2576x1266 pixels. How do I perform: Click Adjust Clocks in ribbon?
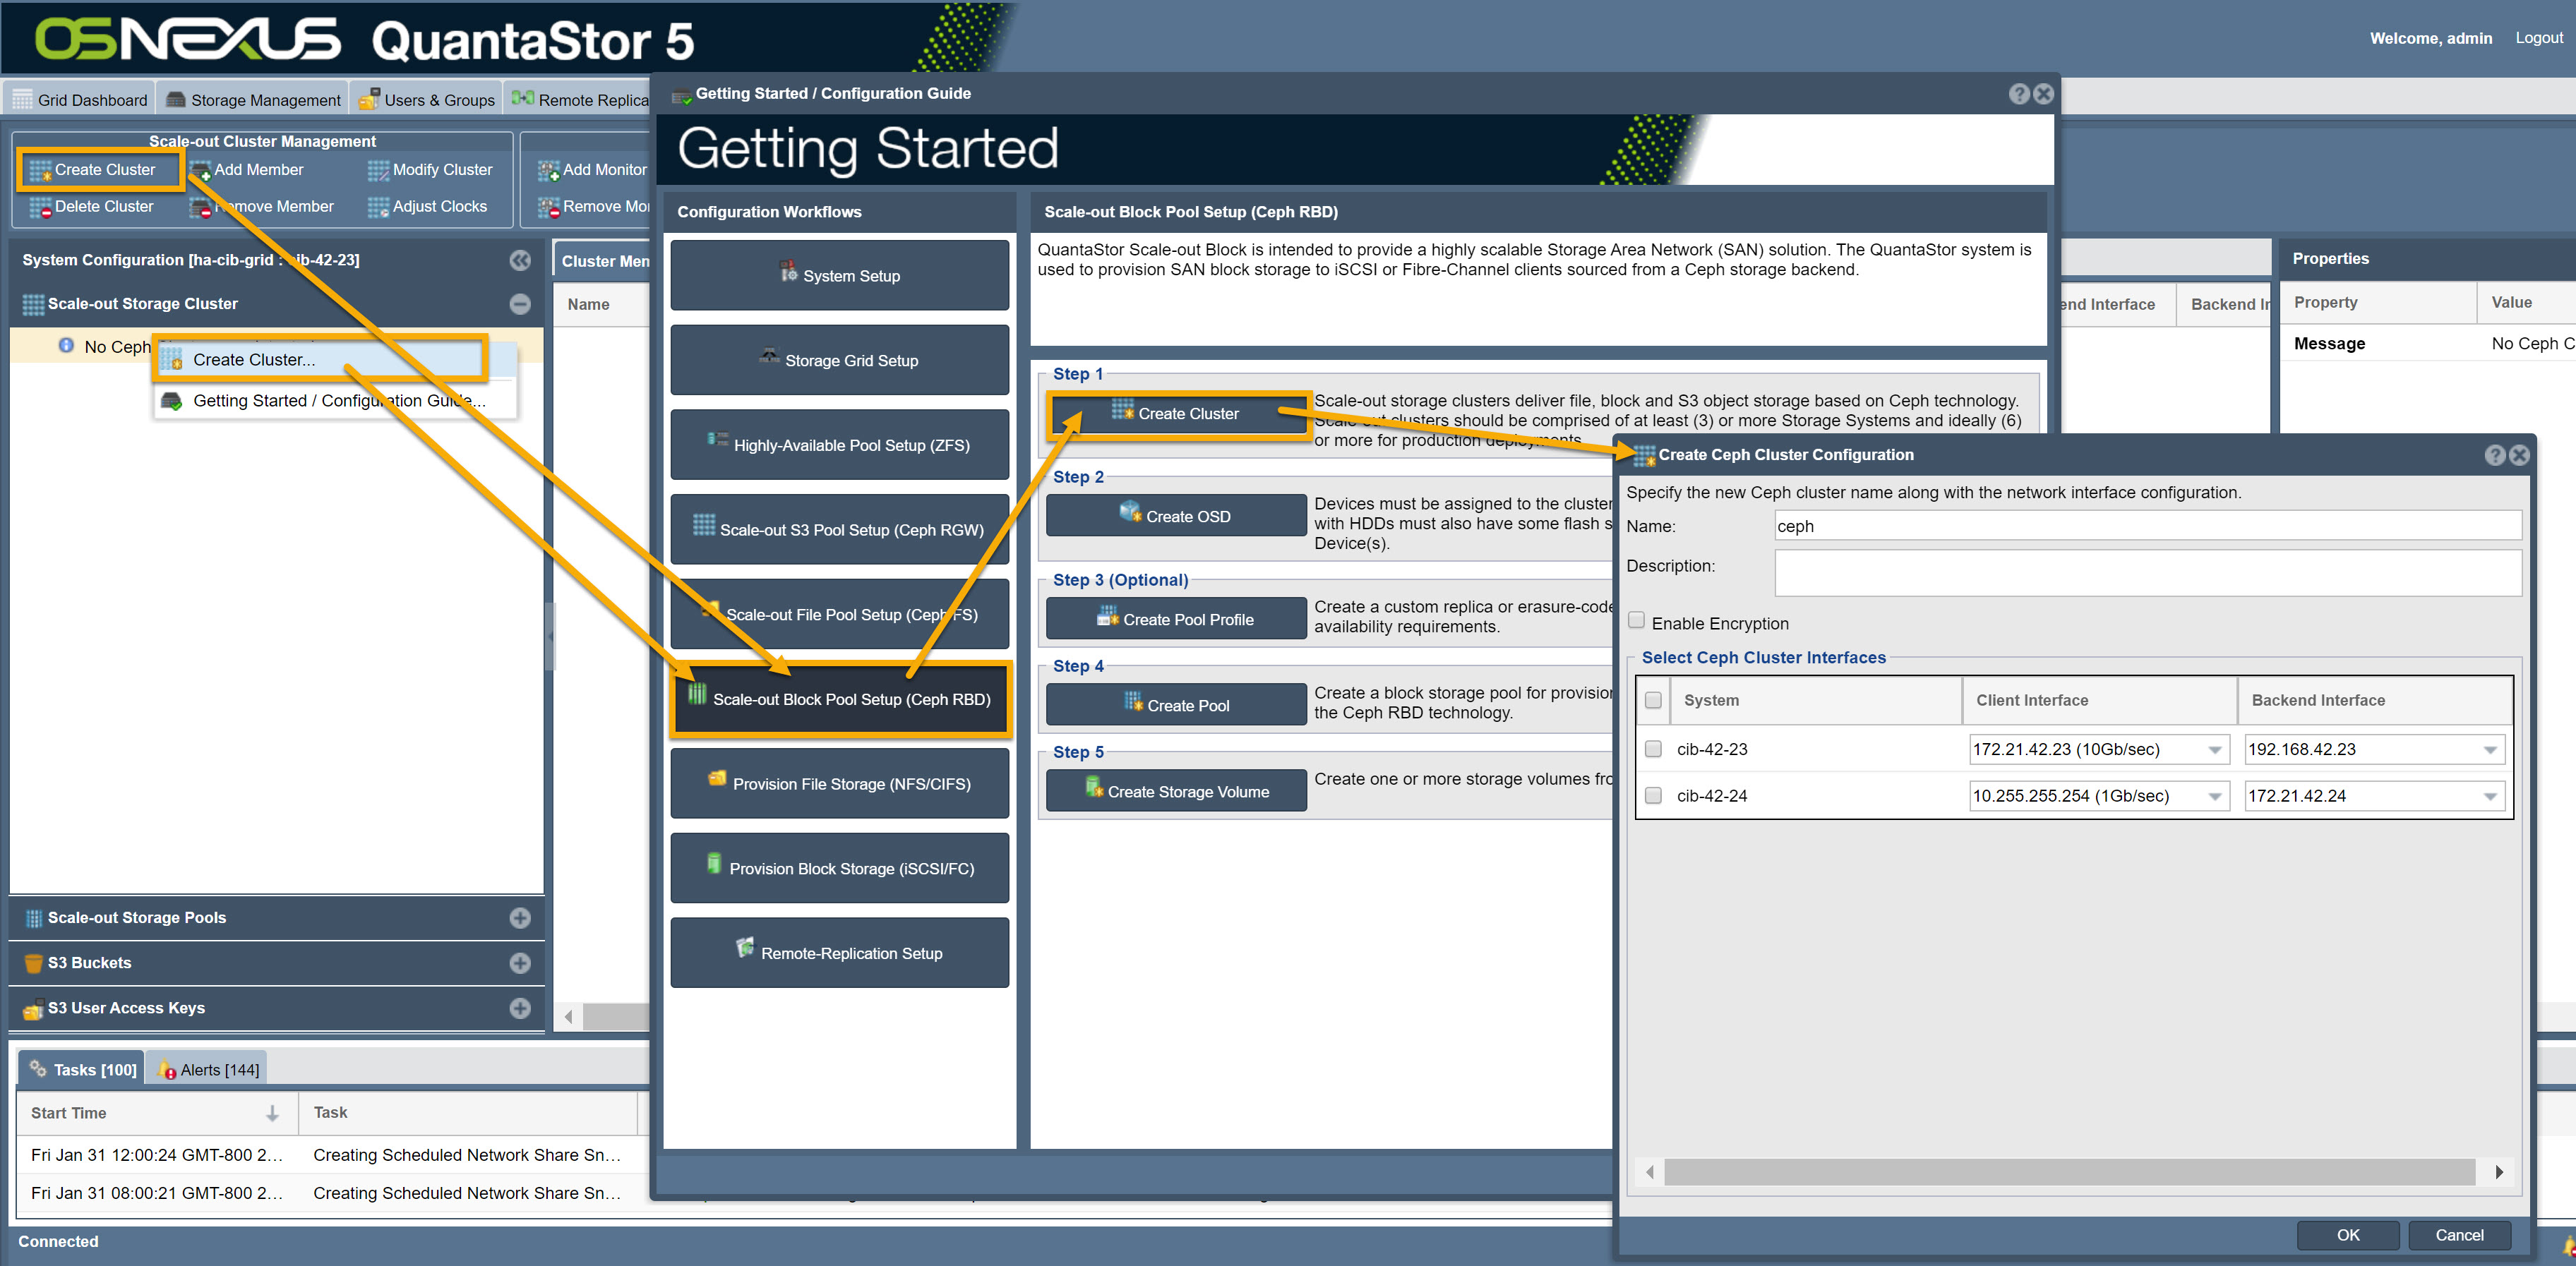point(427,207)
